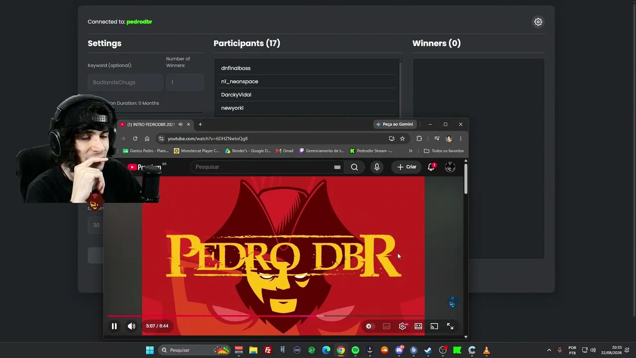Go to Chrome home page
Screen dimensions: 636x358
pos(147,139)
